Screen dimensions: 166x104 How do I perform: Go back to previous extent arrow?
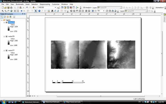click(21, 11)
